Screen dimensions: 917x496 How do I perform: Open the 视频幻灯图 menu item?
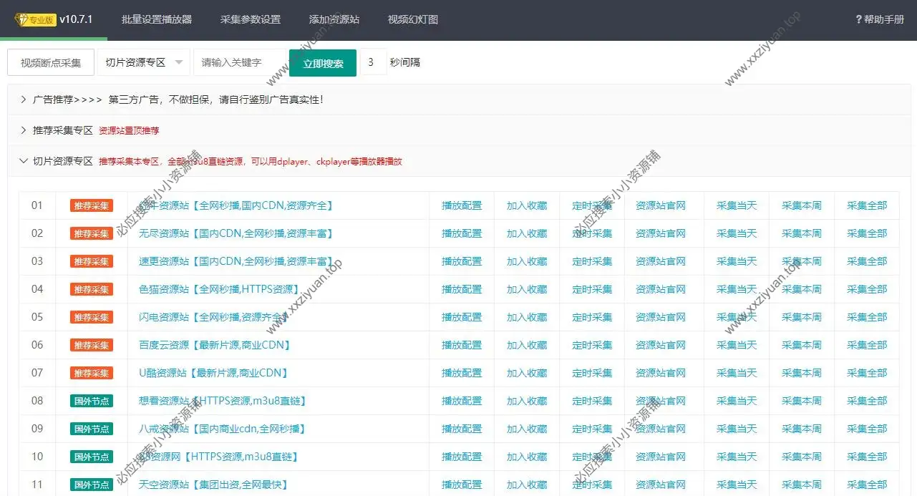[412, 19]
